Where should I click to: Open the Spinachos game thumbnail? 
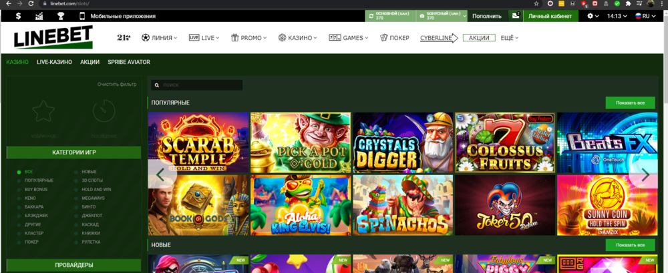[x=403, y=205]
